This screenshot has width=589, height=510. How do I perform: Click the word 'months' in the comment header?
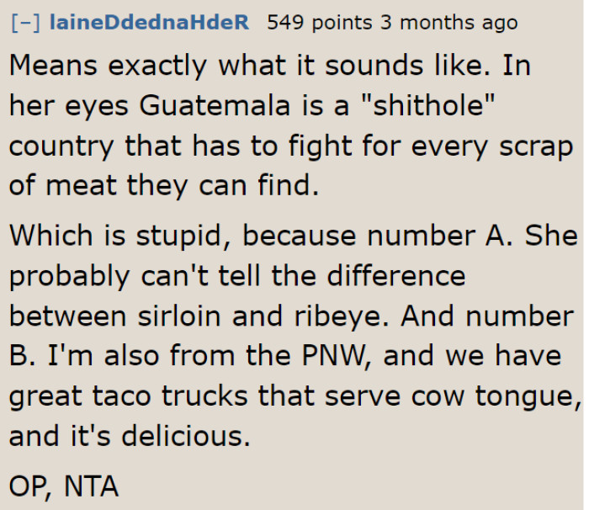tap(438, 23)
